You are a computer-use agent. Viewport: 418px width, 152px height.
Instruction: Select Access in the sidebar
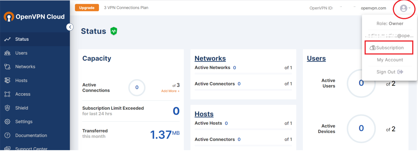click(35, 94)
